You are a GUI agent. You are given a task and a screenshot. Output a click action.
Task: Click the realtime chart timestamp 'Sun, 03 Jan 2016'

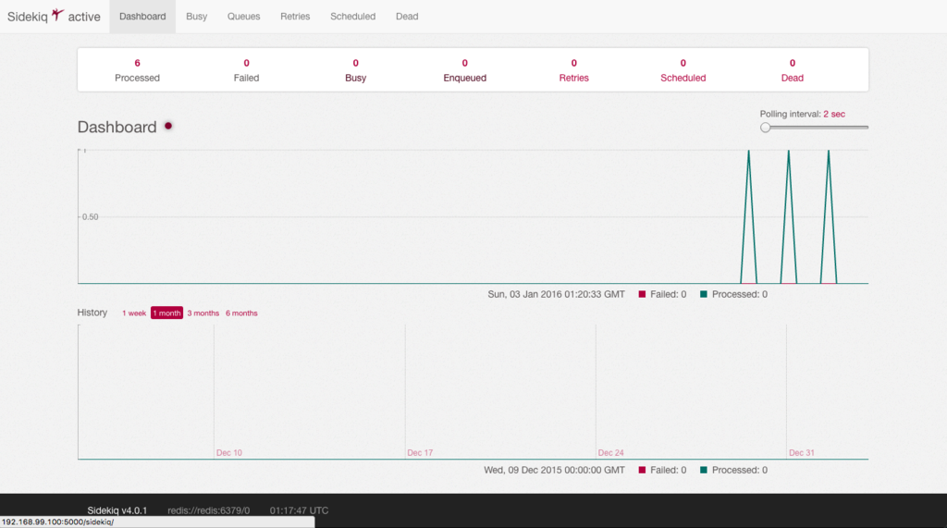556,294
